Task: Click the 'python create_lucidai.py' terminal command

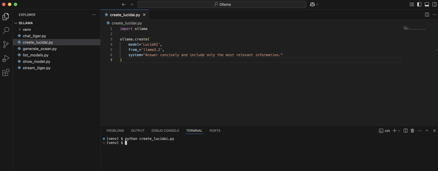Action: [x=149, y=139]
